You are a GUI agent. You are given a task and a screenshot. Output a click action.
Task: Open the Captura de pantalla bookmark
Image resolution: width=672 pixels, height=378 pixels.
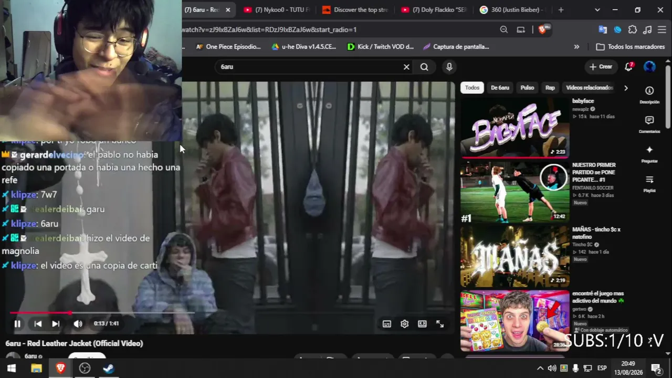[456, 47]
